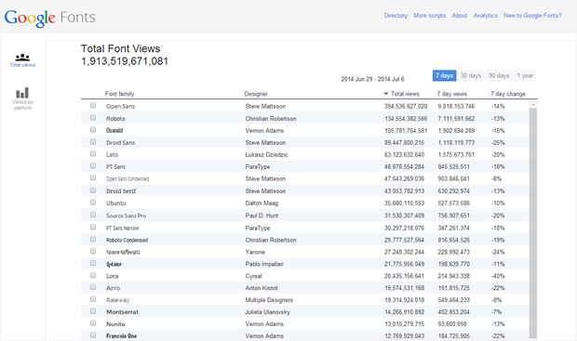Click the total 1,913,519,671,081 figure
The width and height of the screenshot is (577, 341).
[125, 61]
